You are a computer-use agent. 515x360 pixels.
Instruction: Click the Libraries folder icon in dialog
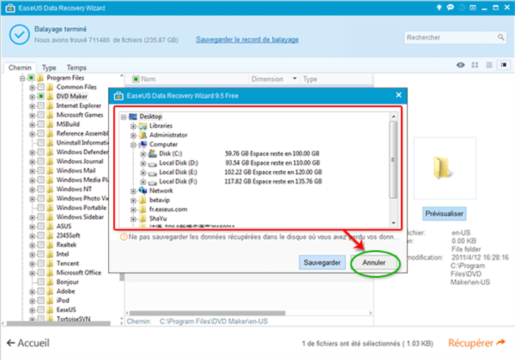click(143, 126)
